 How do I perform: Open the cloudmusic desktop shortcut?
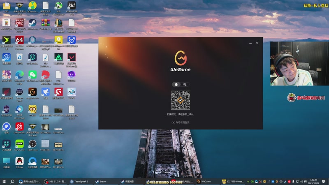pyautogui.click(x=19, y=128)
